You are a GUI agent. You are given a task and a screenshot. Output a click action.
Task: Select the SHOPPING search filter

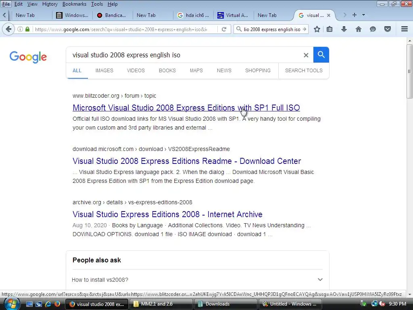pos(258,70)
